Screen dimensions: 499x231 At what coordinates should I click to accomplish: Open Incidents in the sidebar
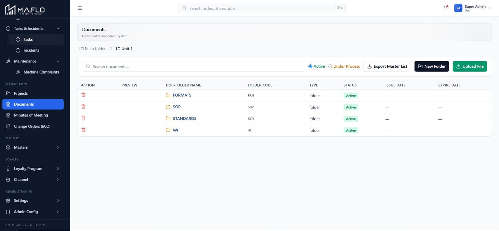tap(36, 50)
